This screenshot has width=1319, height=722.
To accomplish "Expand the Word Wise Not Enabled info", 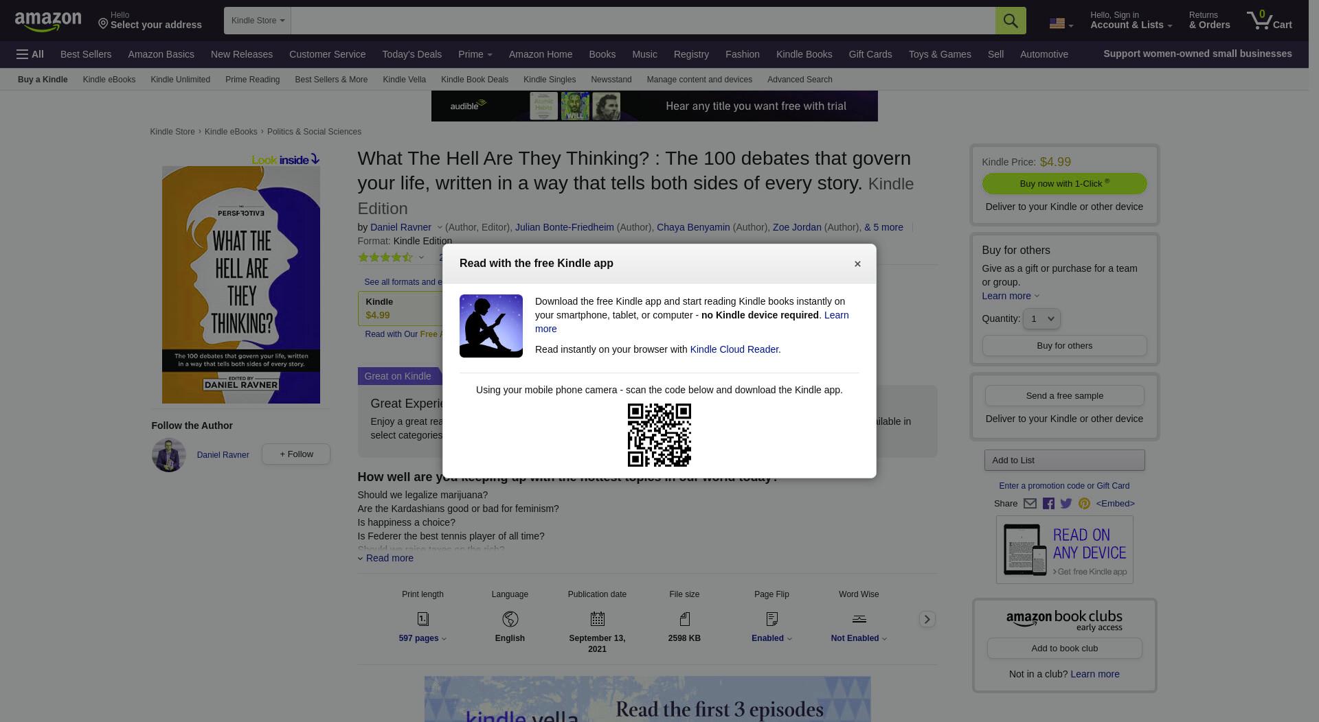I will pos(859,638).
